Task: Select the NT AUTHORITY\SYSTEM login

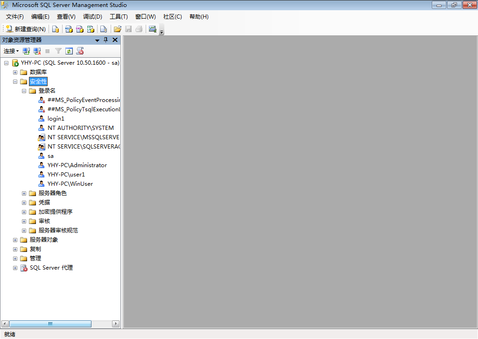Action: [x=80, y=128]
